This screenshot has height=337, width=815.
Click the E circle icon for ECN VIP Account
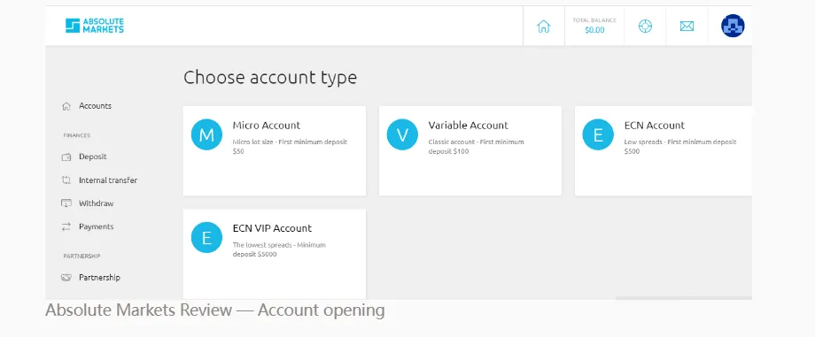(206, 237)
